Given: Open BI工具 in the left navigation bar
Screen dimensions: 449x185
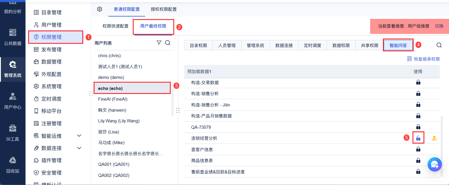Looking at the screenshot, I should [12, 133].
